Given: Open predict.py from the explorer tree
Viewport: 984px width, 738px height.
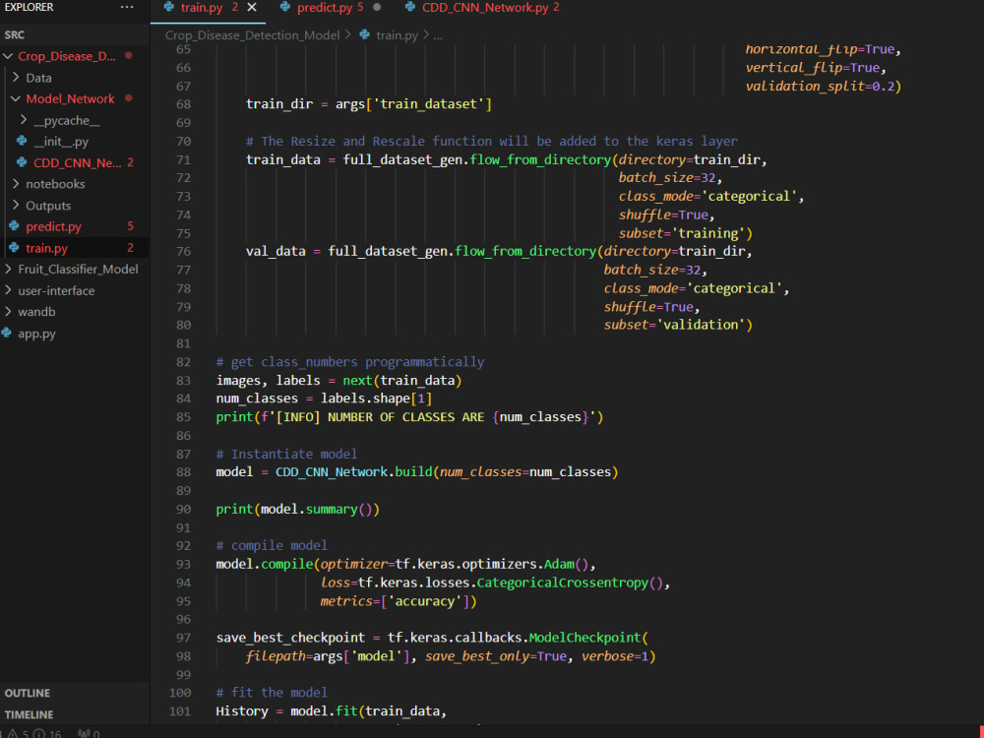Looking at the screenshot, I should [53, 226].
